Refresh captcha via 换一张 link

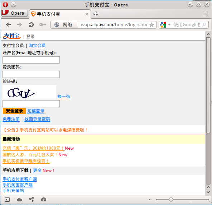click(x=64, y=97)
